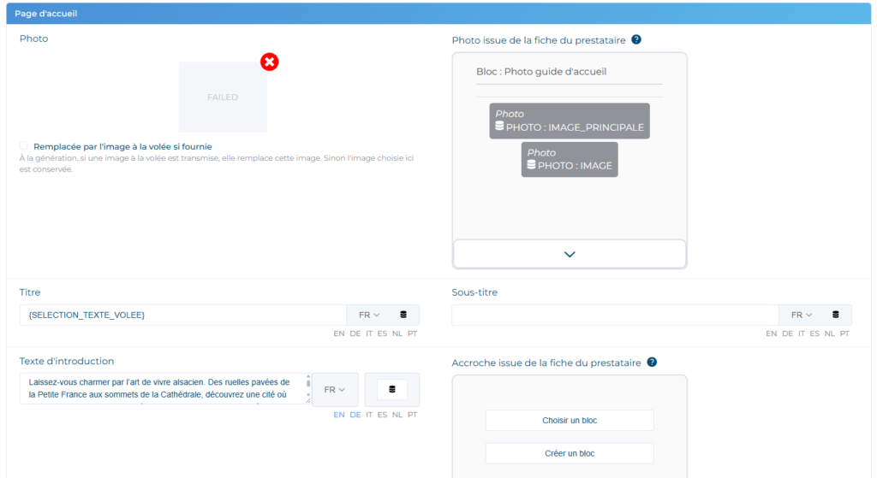Open database variable picker for Texte d'introduction
This screenshot has height=478, width=877.
pyautogui.click(x=392, y=389)
